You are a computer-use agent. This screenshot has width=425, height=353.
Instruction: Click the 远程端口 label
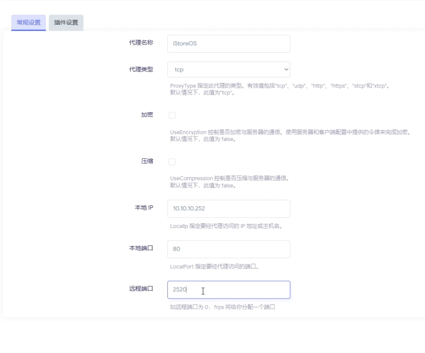[141, 289]
